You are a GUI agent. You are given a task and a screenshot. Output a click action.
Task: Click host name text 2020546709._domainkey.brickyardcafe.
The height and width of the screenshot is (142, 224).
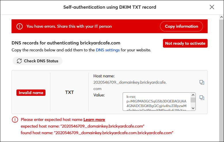tap(130, 82)
